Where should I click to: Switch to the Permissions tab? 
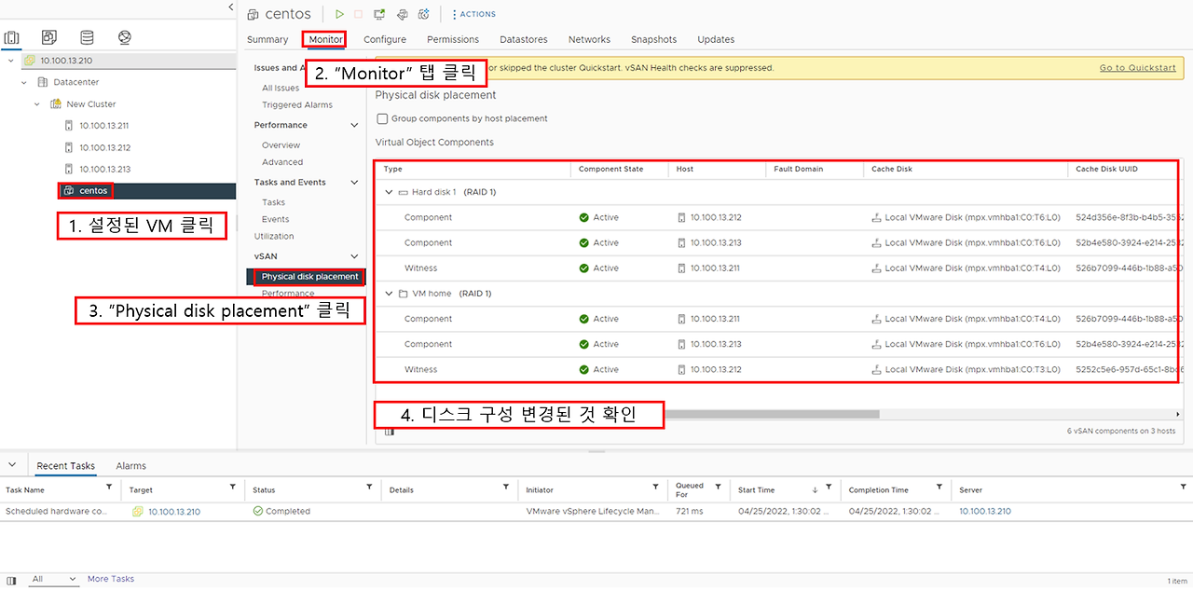pos(453,39)
